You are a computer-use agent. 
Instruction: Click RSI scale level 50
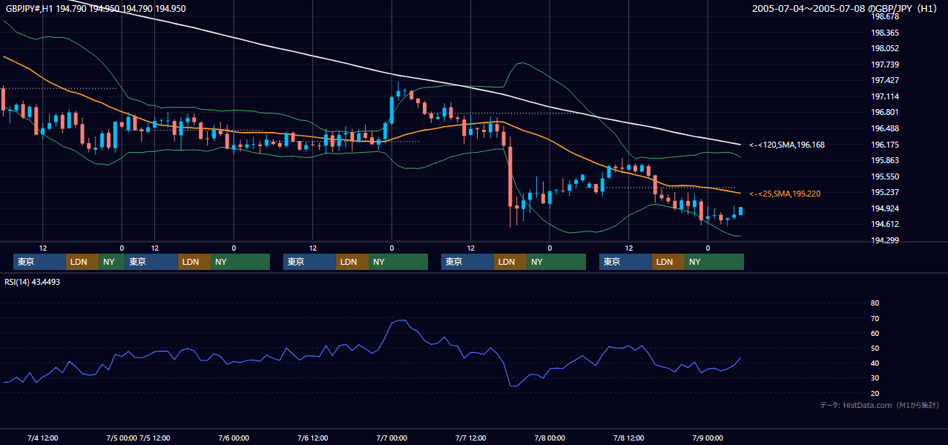(875, 348)
